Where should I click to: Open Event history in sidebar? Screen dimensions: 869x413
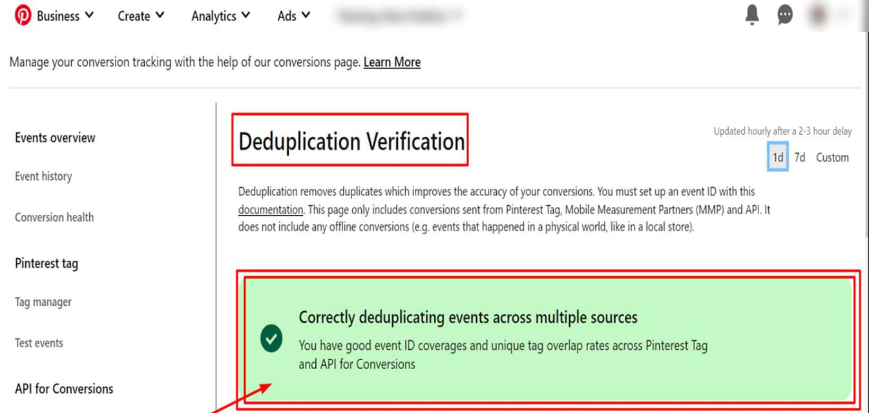43,176
